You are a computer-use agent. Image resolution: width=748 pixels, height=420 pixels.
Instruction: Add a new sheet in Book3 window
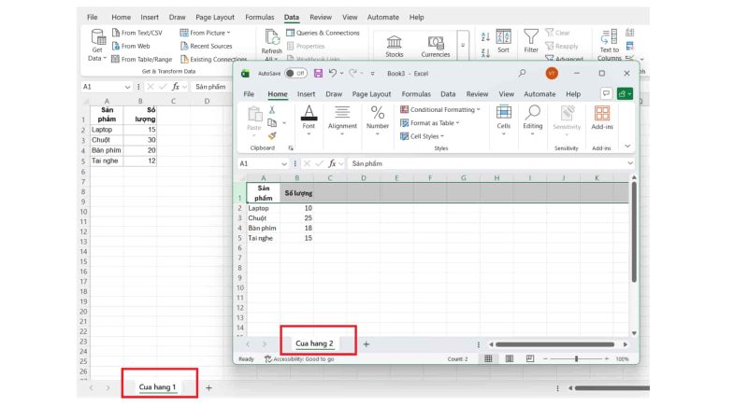pyautogui.click(x=366, y=343)
